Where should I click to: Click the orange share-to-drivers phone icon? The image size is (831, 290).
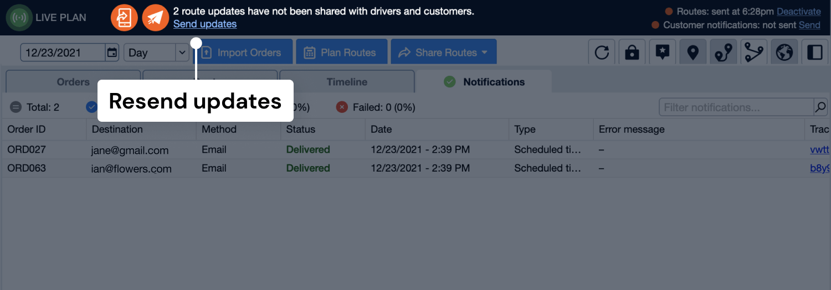tap(124, 17)
